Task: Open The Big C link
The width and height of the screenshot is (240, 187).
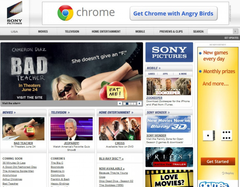Action: pyautogui.click(x=57, y=163)
